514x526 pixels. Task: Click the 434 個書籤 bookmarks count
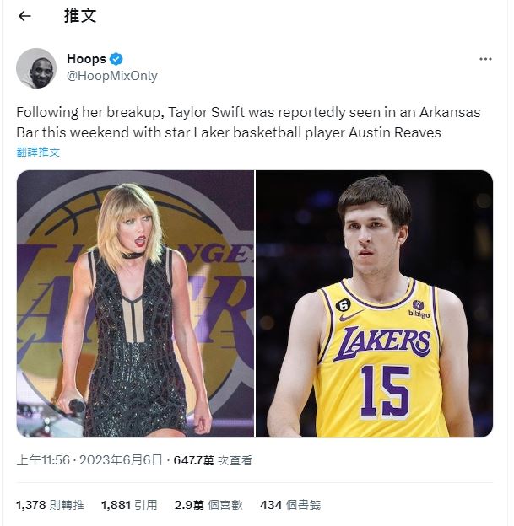(289, 505)
